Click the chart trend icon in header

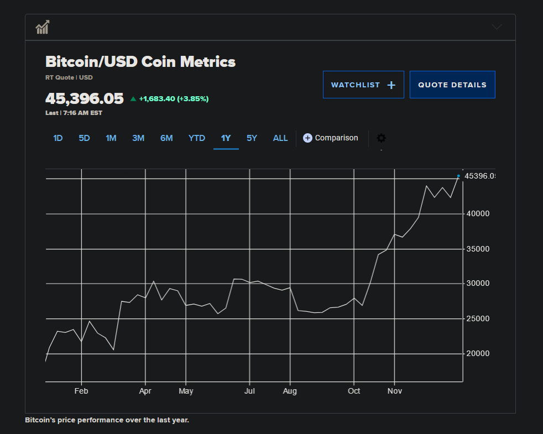[x=43, y=27]
